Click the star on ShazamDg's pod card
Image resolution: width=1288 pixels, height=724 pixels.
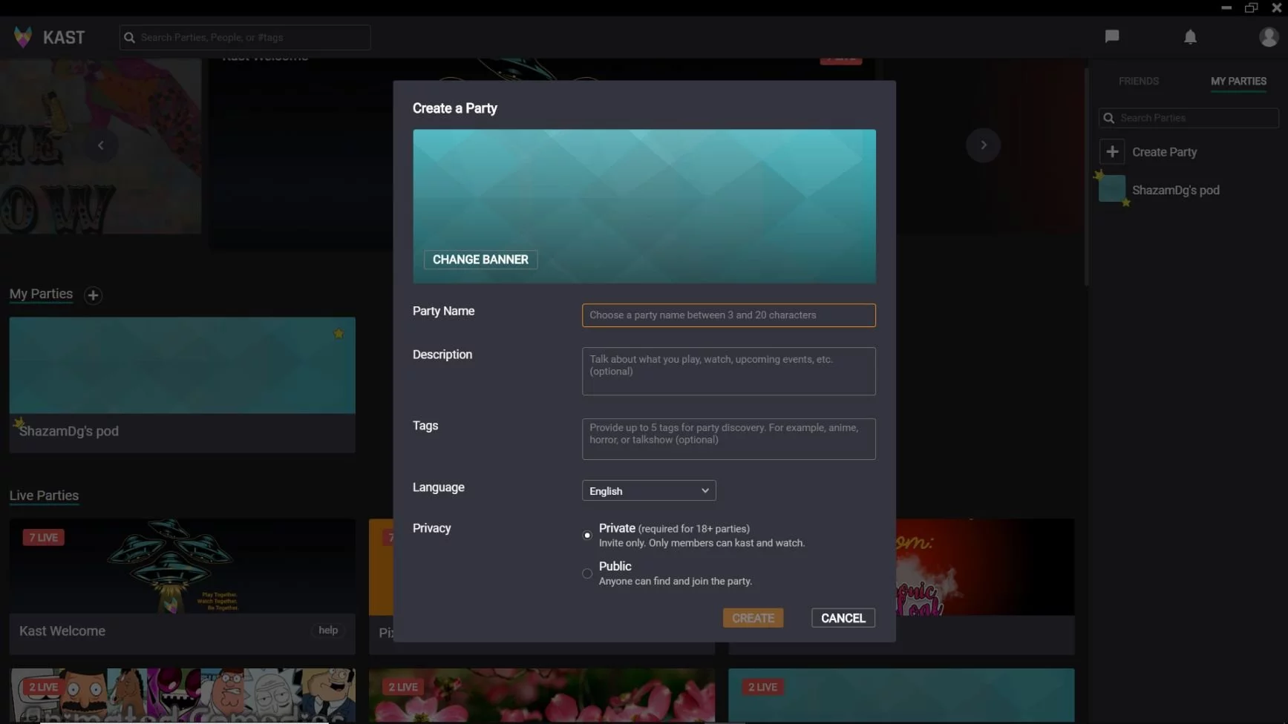(339, 334)
